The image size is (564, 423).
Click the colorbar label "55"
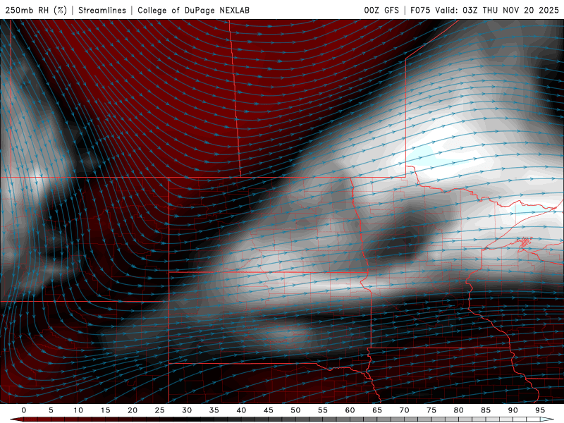323,410
